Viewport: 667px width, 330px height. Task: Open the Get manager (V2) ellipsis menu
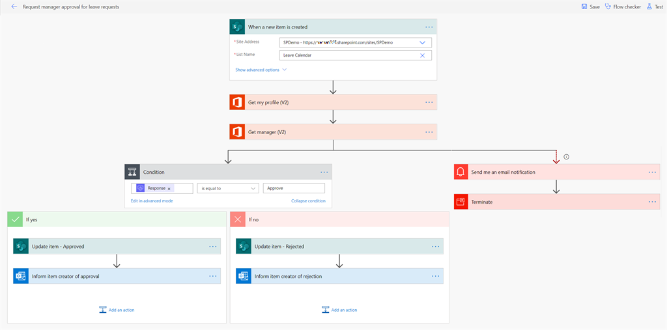pyautogui.click(x=429, y=132)
